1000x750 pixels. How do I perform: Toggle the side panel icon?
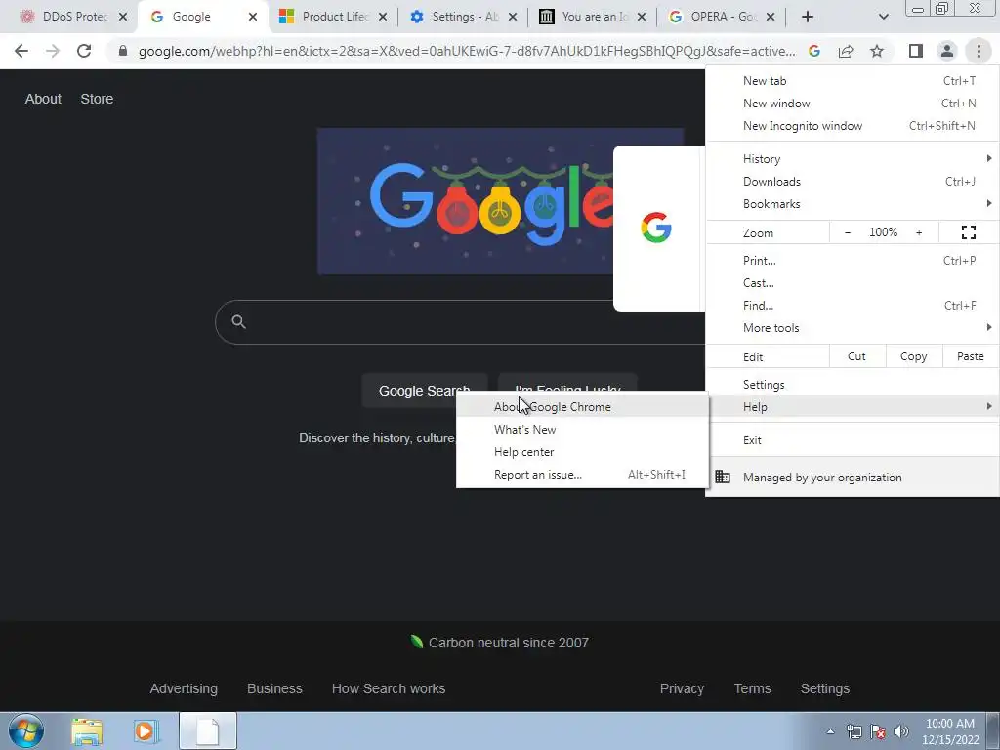tap(916, 51)
